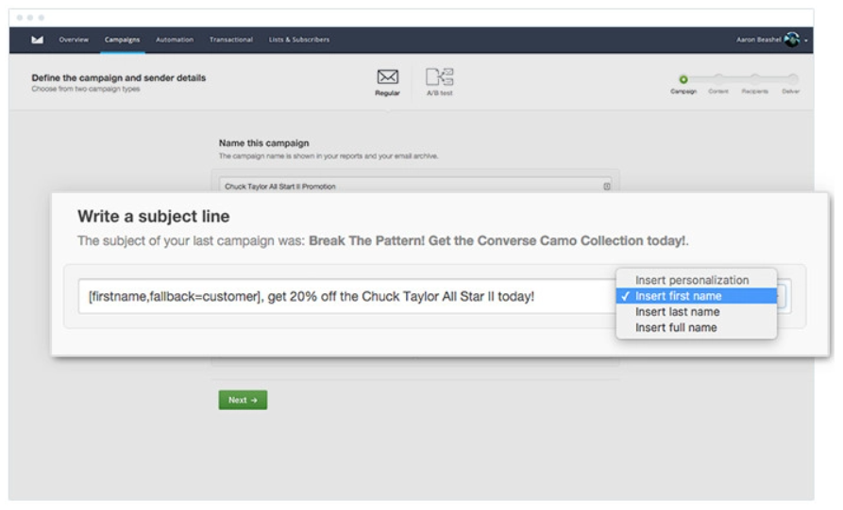Click the 'Name this campaign' heading
This screenshot has height=510, width=843.
(263, 143)
